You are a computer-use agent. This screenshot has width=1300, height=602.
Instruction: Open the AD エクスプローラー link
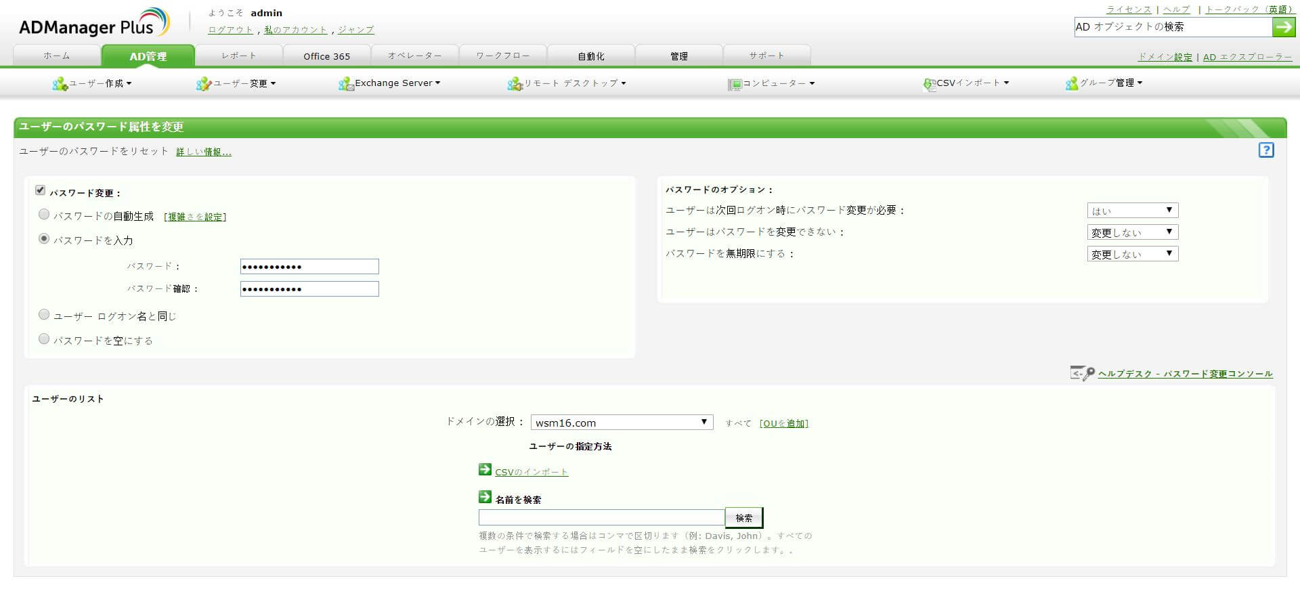pos(1248,57)
